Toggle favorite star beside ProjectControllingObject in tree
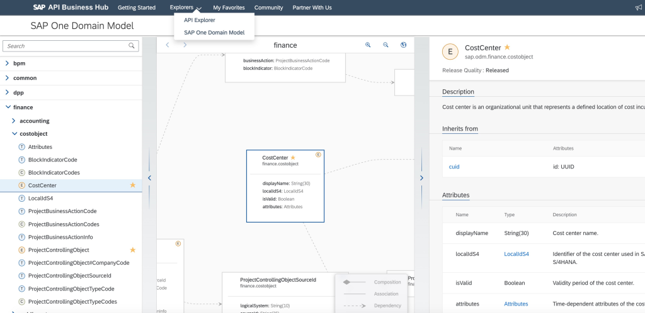Image resolution: width=645 pixels, height=313 pixels. [x=132, y=250]
